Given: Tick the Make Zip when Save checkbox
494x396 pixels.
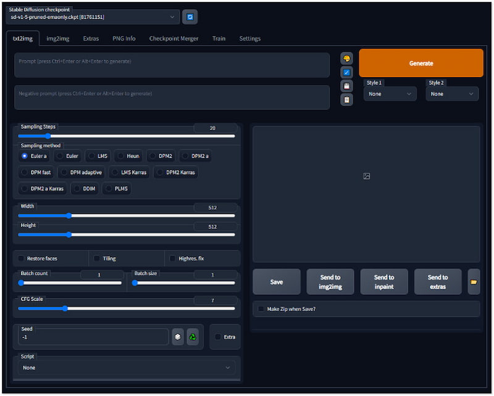Looking at the screenshot, I should tap(261, 309).
